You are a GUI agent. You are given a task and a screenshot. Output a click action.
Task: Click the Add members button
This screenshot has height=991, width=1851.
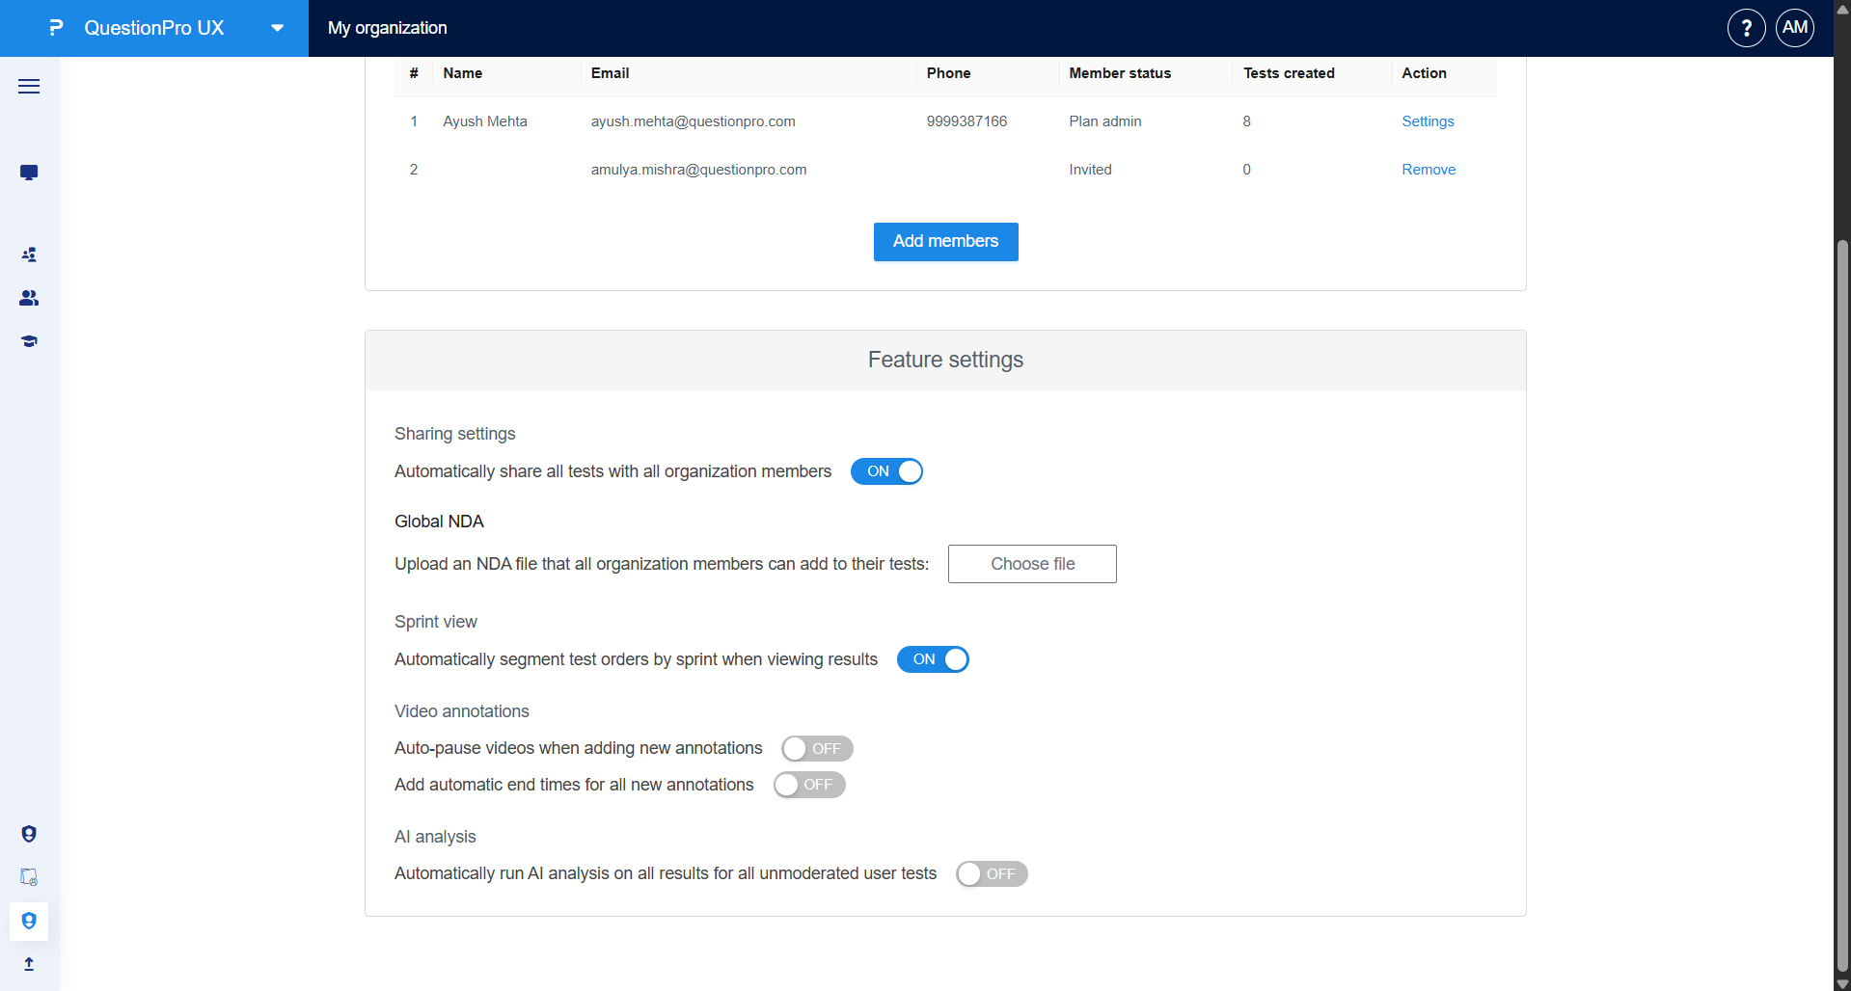tap(945, 241)
